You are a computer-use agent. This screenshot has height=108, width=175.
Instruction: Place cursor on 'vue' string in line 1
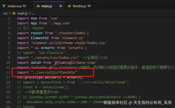(54, 18)
